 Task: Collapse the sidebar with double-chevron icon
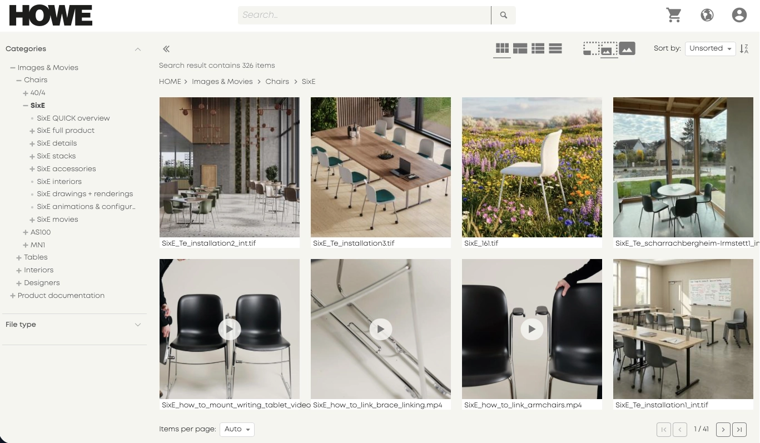point(166,49)
